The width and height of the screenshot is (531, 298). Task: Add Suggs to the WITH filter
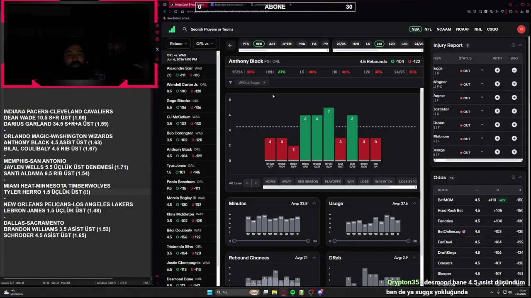tap(497, 70)
